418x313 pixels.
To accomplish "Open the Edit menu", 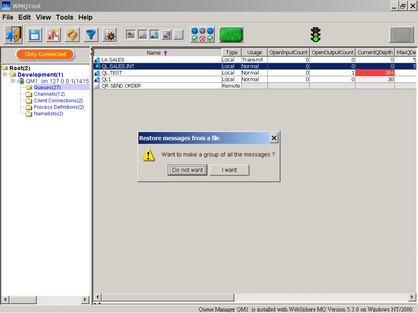I will pos(25,17).
